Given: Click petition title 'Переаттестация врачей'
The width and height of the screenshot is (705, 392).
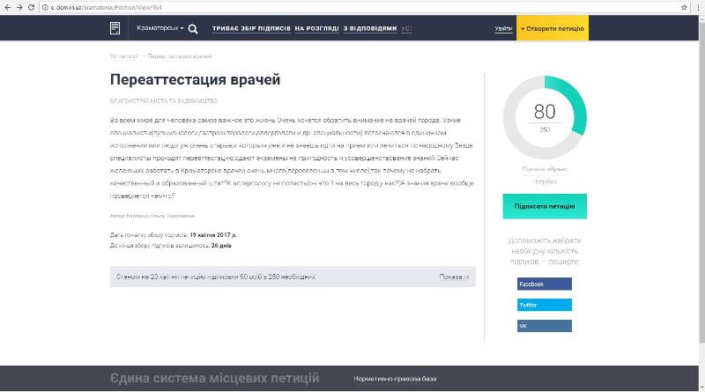Looking at the screenshot, I should tap(195, 79).
